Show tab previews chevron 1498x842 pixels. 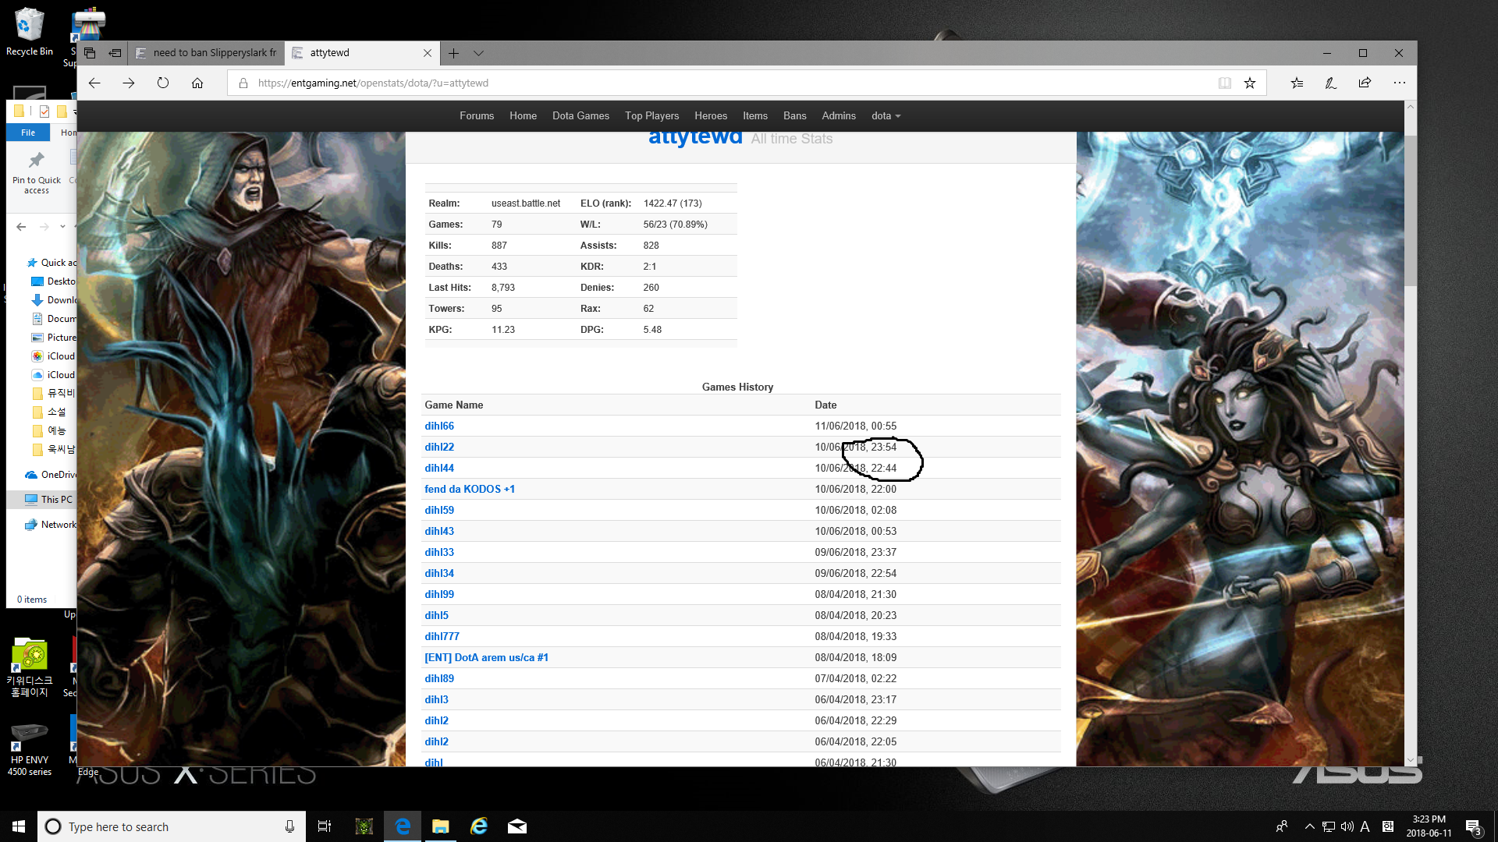click(478, 53)
